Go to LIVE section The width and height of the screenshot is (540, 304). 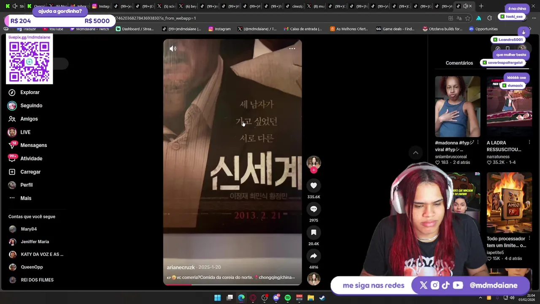point(25,132)
